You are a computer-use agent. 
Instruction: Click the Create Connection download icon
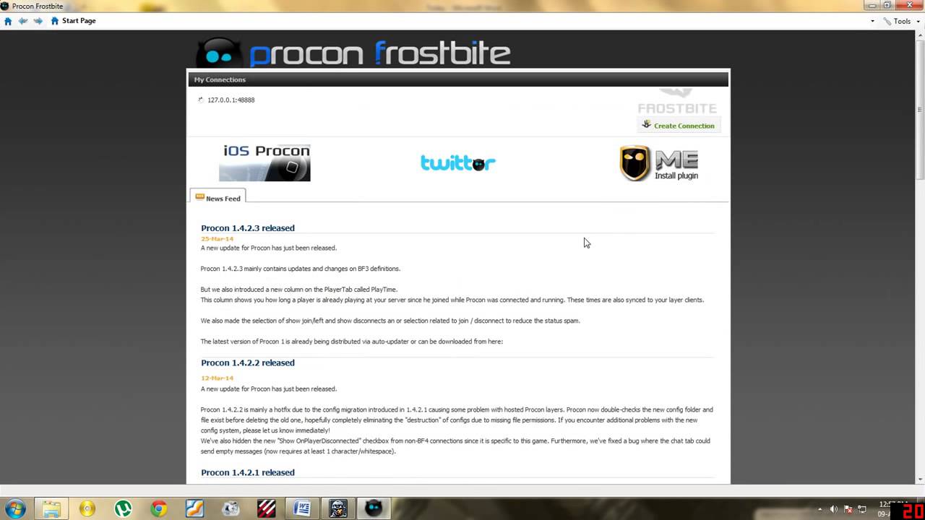646,124
